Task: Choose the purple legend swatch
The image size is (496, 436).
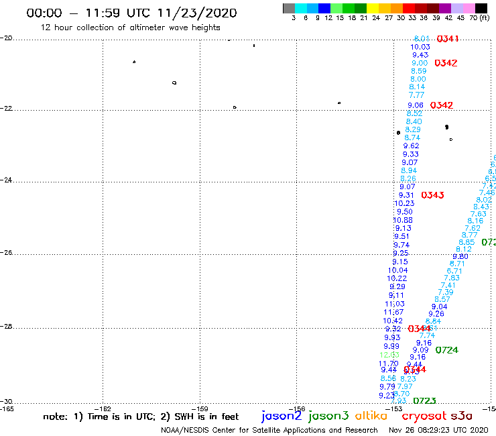Action: tap(445, 8)
